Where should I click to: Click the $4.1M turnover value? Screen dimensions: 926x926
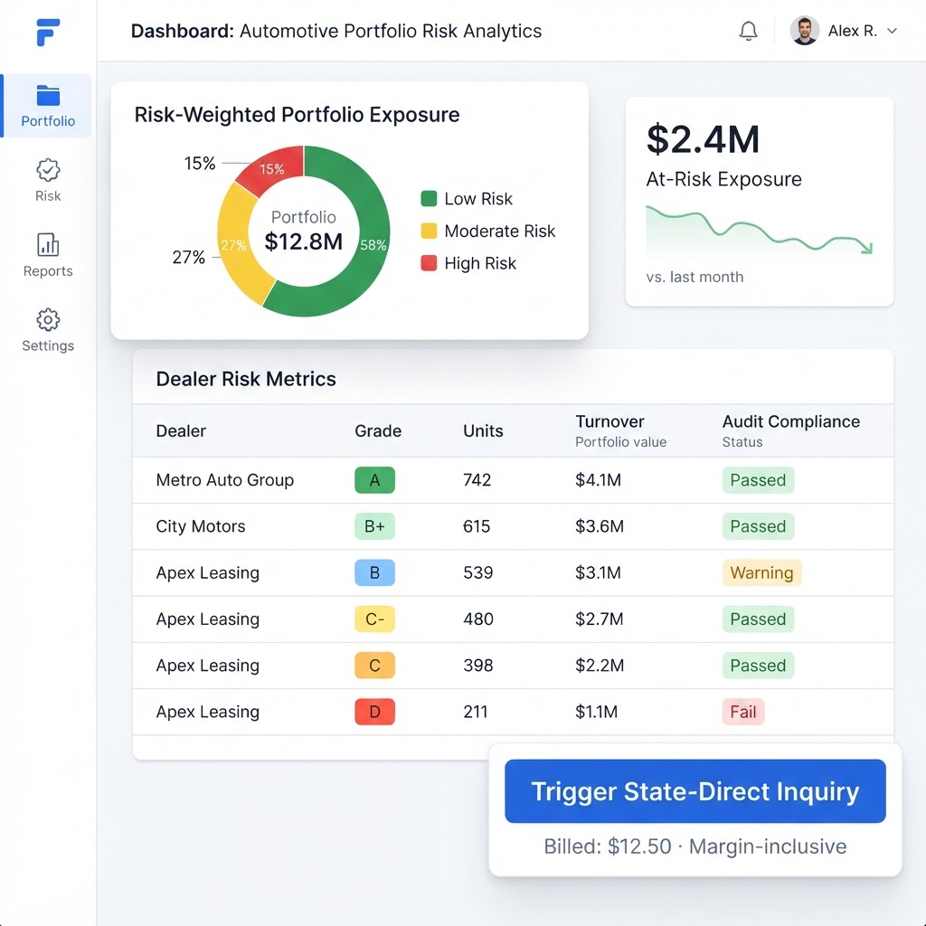(x=599, y=480)
